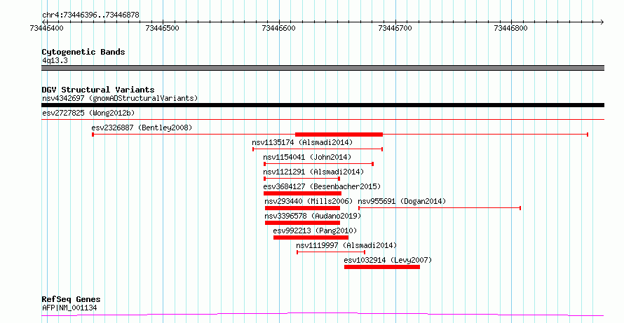Open nsv3396578 (Audano2019) variant label
This screenshot has height=323, width=624.
click(313, 216)
